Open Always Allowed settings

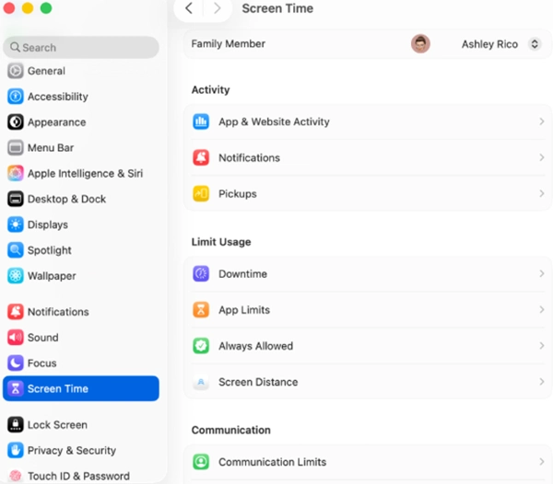368,346
